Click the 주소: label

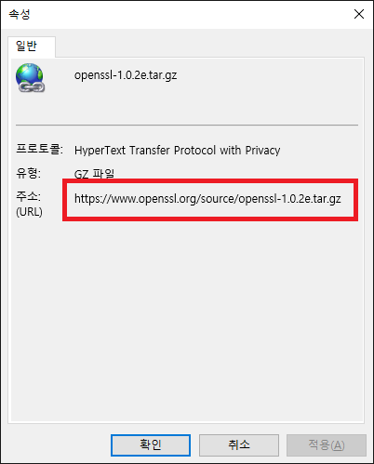pyautogui.click(x=28, y=196)
